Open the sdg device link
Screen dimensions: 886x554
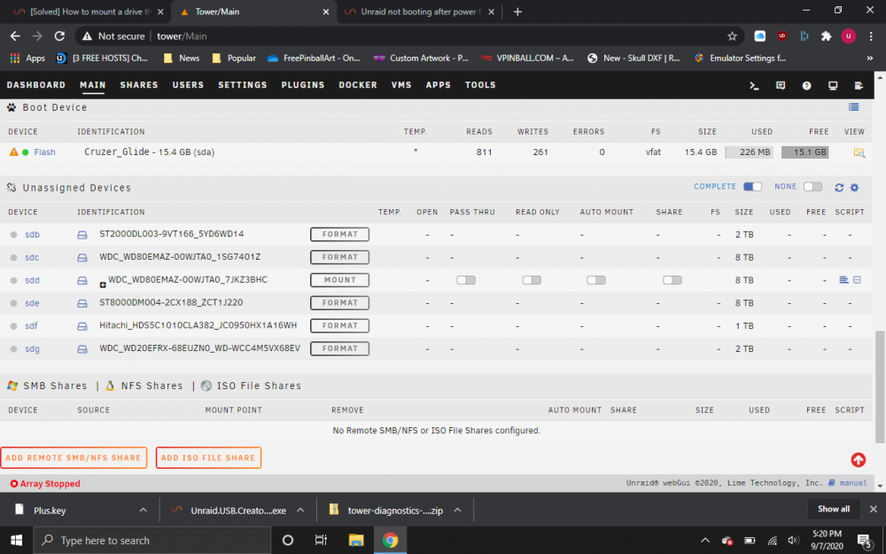[x=32, y=348]
